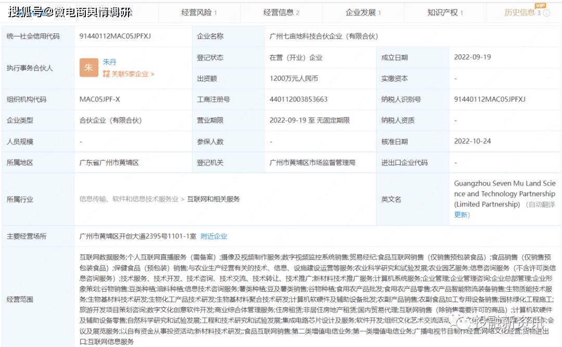562x347 pixels.
Task: Click the Guangzhou Seven Mu Land English name
Action: pos(504,194)
